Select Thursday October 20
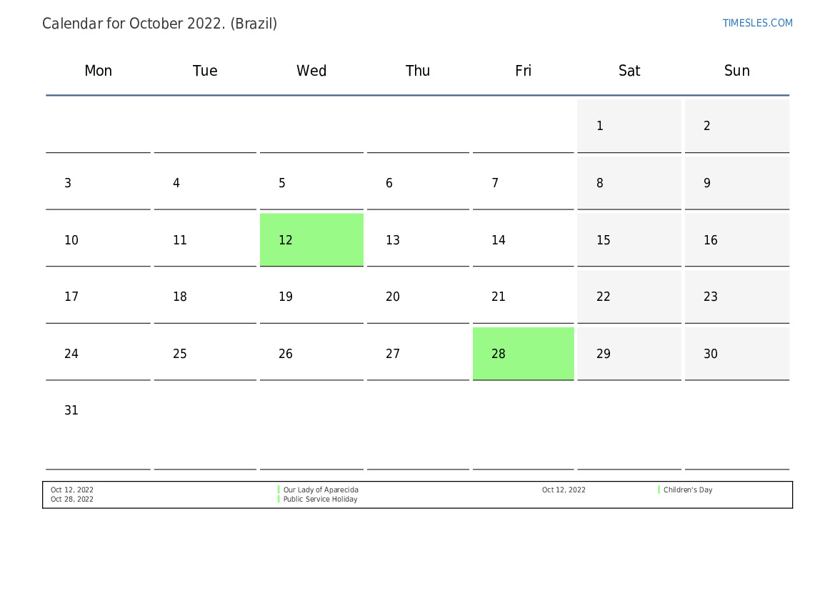The height and width of the screenshot is (591, 835). 417,297
